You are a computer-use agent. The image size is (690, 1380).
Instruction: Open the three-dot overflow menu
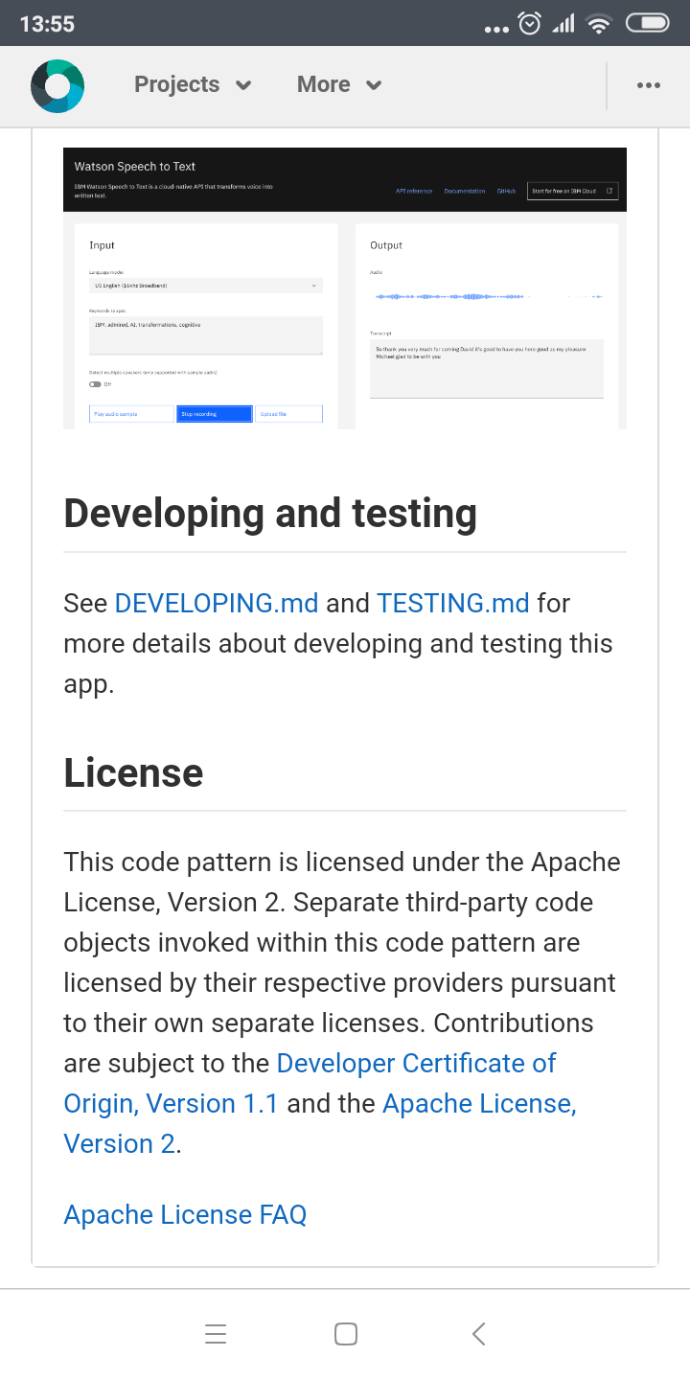click(x=649, y=85)
